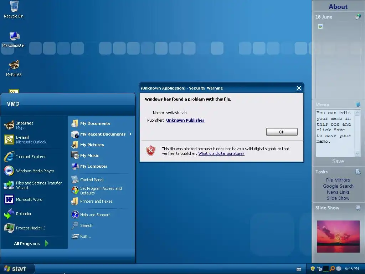This screenshot has height=274, width=365.
Task: Click the gray round tray icon
Action: click(x=339, y=269)
